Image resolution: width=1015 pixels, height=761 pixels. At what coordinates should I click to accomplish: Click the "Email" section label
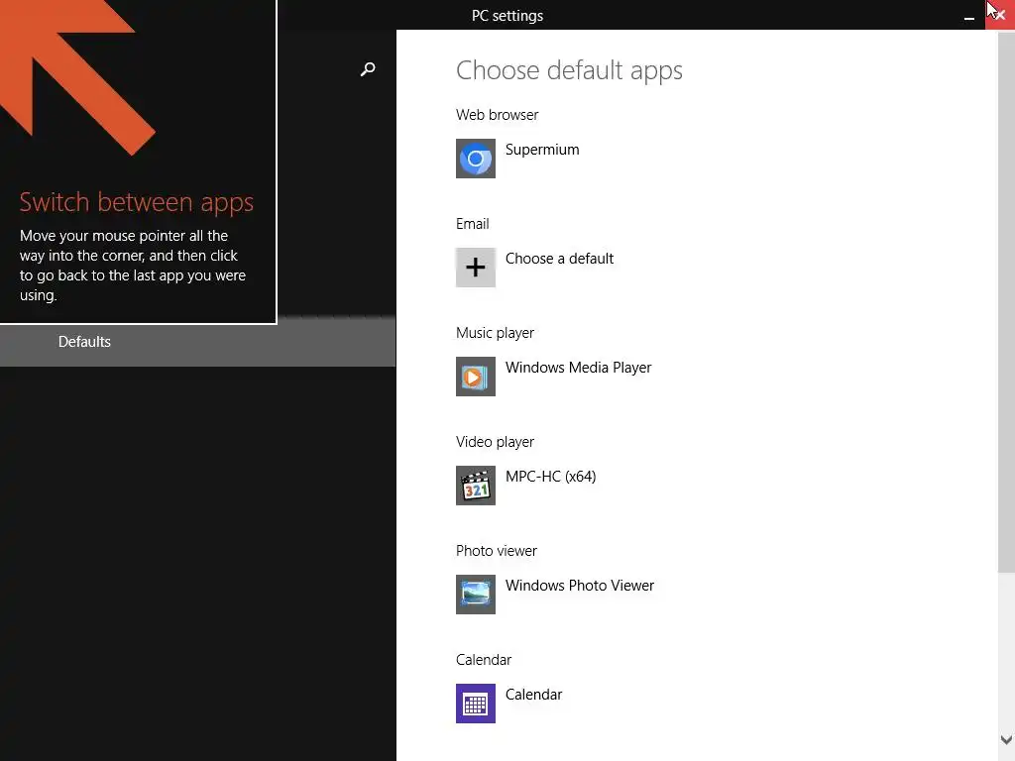[472, 224]
